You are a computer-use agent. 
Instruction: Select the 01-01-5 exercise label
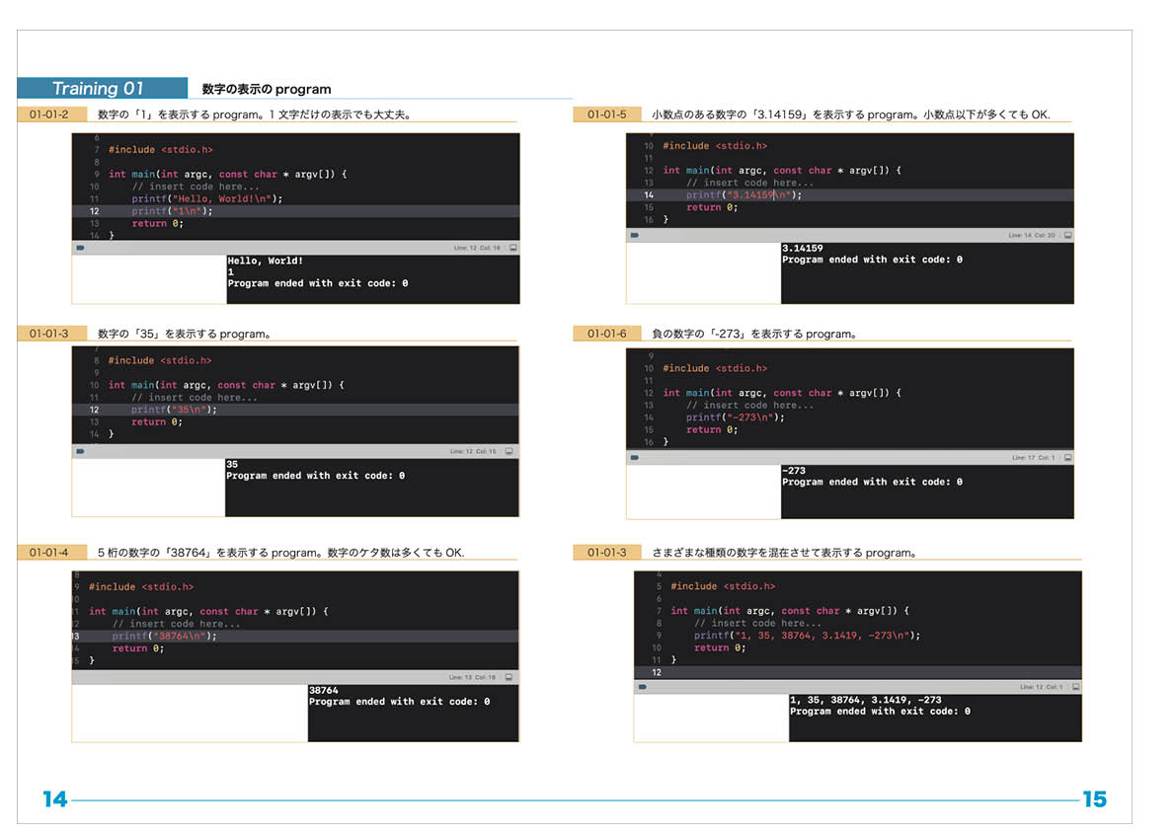pyautogui.click(x=606, y=114)
